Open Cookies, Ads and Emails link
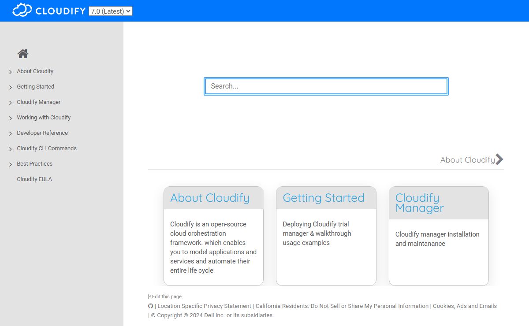The image size is (529, 326). tap(465, 306)
